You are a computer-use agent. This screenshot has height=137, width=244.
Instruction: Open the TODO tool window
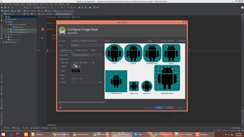7,128
